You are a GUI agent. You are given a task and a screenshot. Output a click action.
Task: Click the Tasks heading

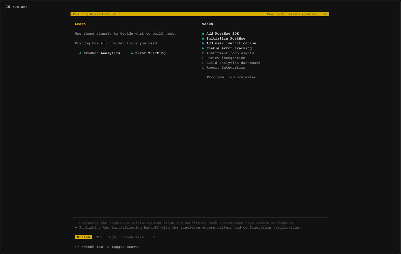point(207,24)
